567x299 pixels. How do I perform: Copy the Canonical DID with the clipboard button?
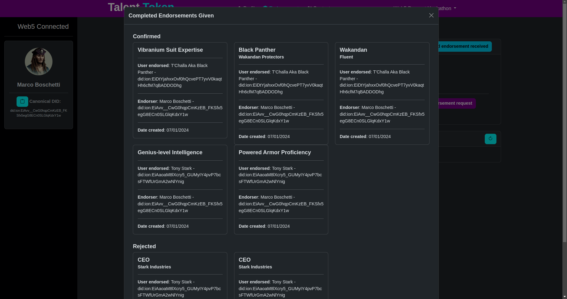pyautogui.click(x=22, y=102)
